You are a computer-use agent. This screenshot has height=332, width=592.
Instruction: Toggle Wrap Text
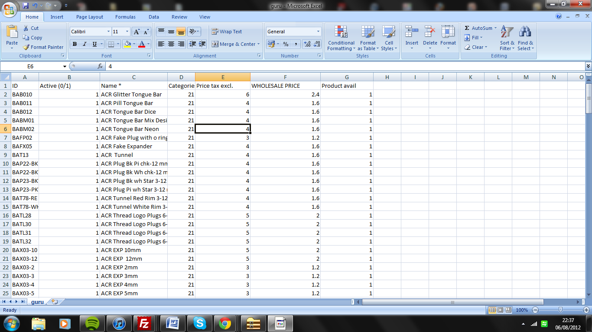(227, 32)
